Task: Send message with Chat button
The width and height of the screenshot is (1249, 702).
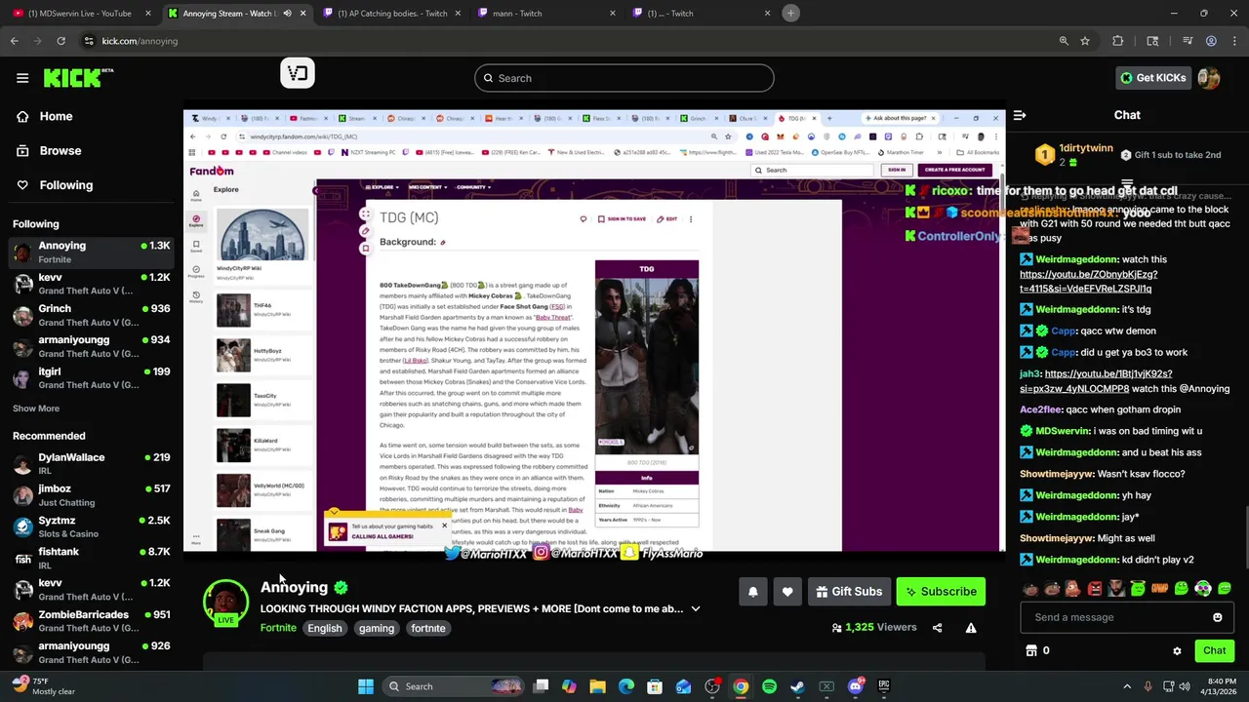Action: click(1214, 650)
